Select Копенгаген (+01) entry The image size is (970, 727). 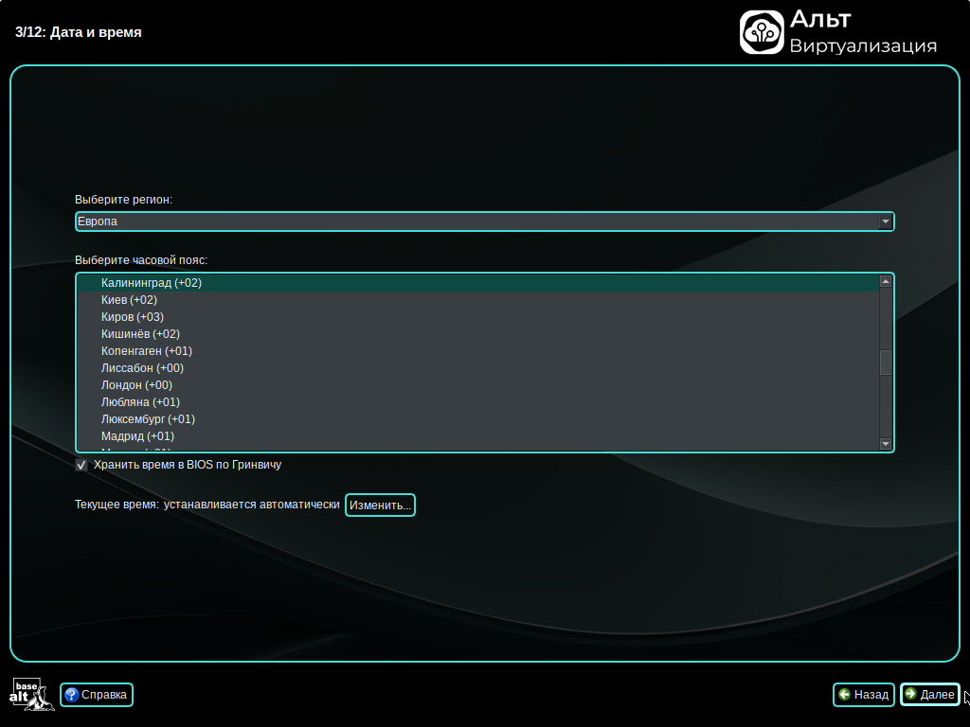pyautogui.click(x=147, y=351)
